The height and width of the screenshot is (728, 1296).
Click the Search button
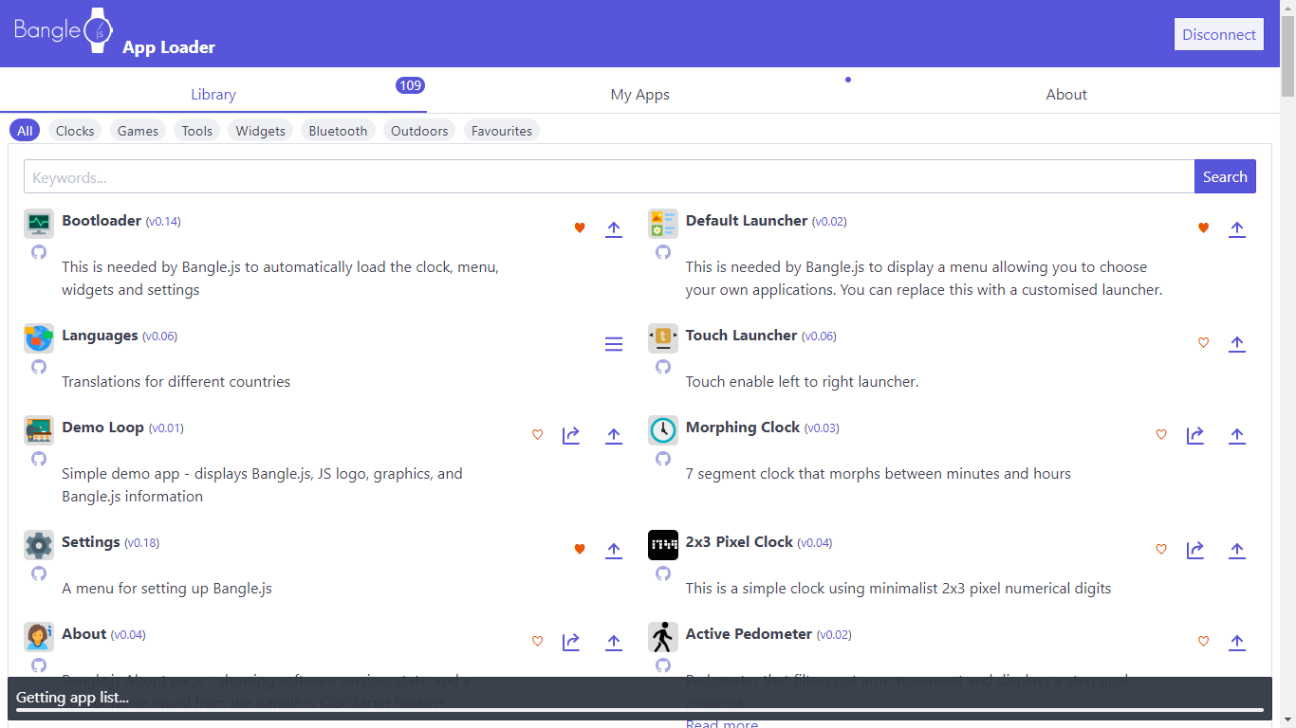point(1225,176)
